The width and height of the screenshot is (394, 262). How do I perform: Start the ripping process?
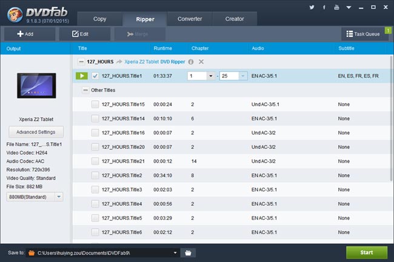(367, 252)
